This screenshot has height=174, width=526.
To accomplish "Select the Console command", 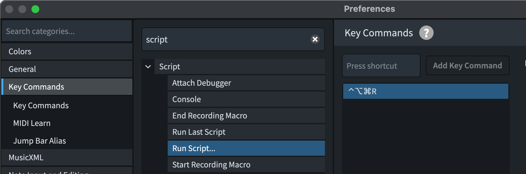I will 246,99.
